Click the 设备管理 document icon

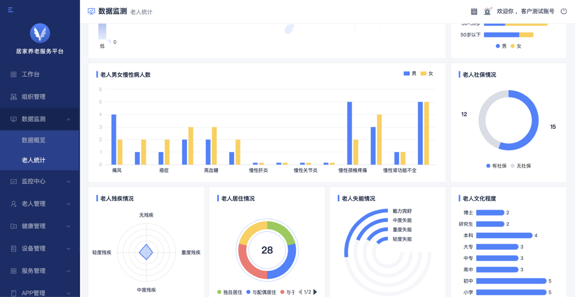(14, 249)
